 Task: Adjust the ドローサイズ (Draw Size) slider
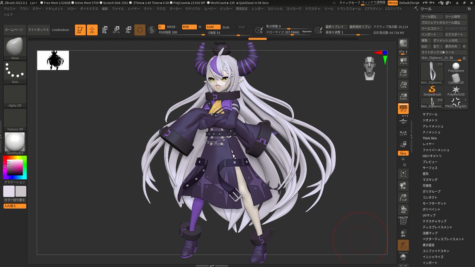[289, 32]
